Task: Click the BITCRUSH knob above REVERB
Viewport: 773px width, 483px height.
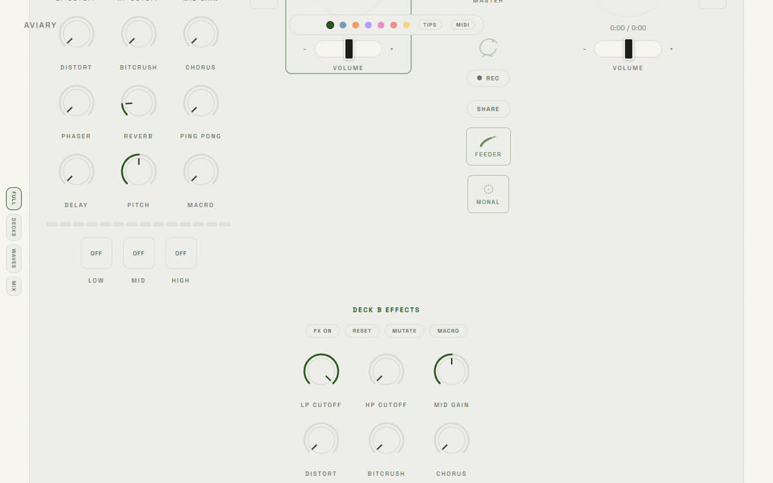Action: pyautogui.click(x=138, y=33)
